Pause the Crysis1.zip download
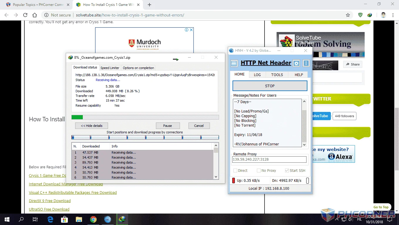Viewport: 399px width, 225px height. 168,126
